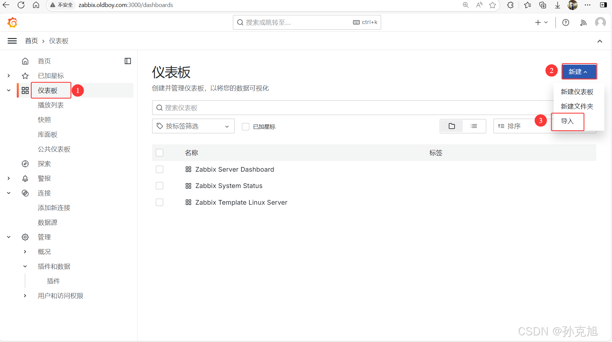The width and height of the screenshot is (612, 342).
Task: Collapse the 管理 sidebar section
Action: pyautogui.click(x=9, y=237)
